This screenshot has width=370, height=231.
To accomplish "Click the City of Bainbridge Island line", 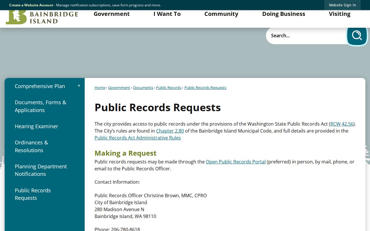I will tap(121, 202).
